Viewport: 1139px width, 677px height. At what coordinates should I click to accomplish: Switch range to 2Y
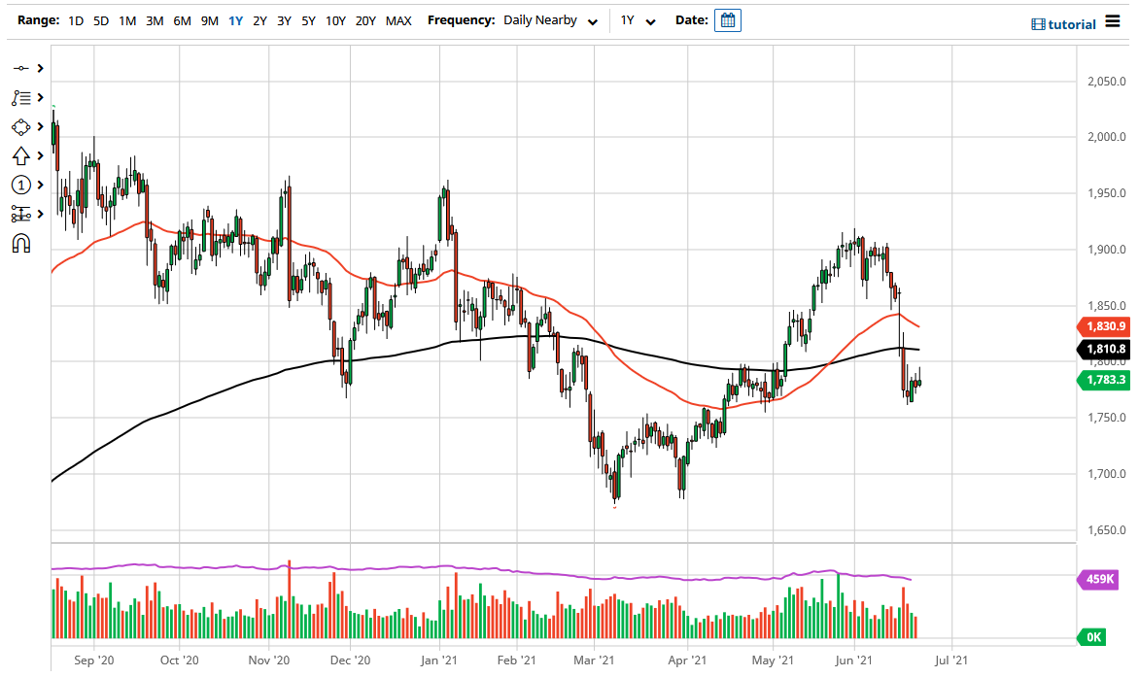[259, 21]
